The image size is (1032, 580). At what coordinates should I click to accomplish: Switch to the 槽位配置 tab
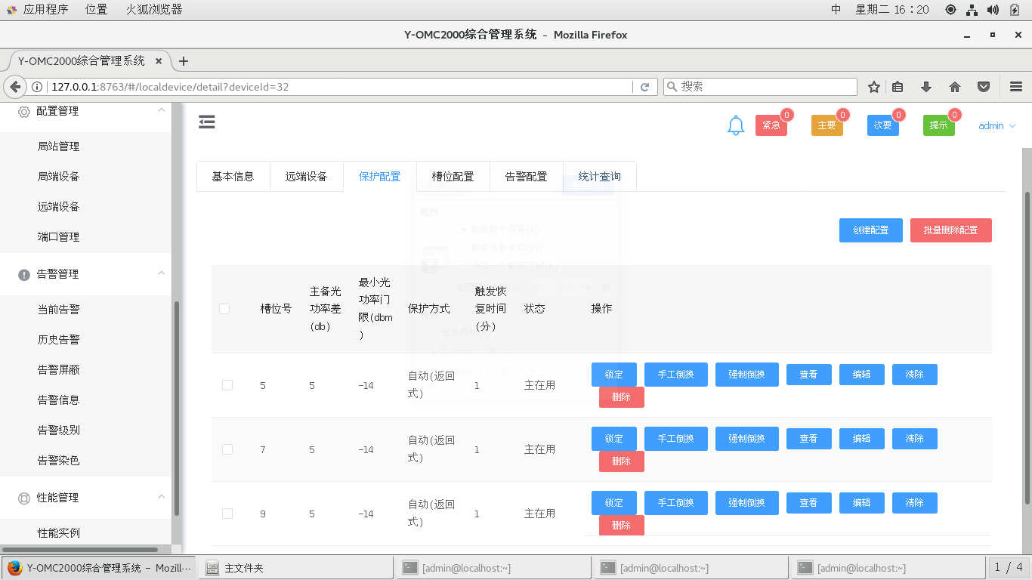coord(453,177)
